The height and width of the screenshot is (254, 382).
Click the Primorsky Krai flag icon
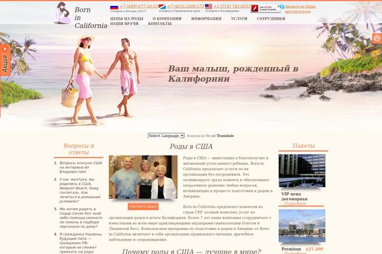(x=162, y=7)
